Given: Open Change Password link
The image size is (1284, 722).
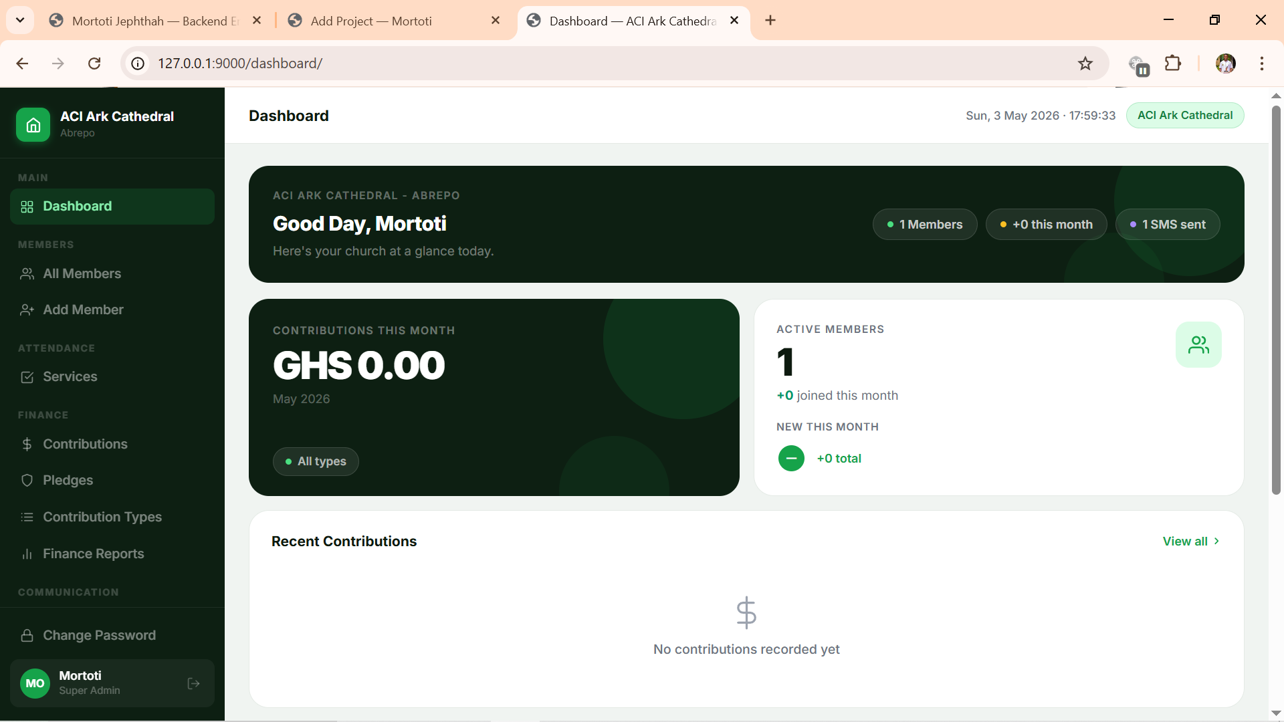Looking at the screenshot, I should (112, 636).
